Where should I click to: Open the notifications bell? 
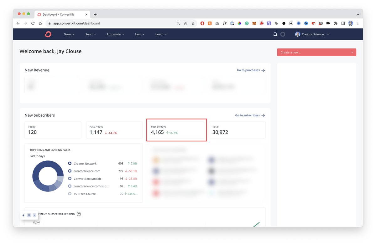[275, 34]
